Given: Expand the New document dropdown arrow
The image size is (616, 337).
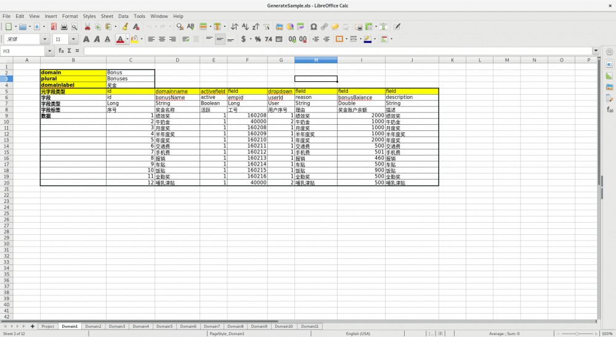Looking at the screenshot, I should [16, 26].
